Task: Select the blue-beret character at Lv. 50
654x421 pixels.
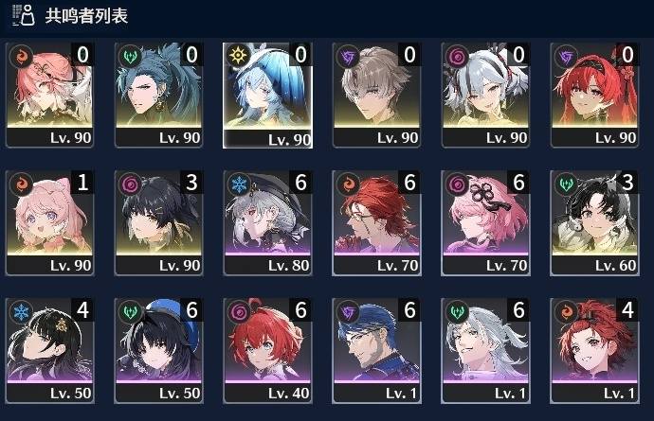Action: 158,350
